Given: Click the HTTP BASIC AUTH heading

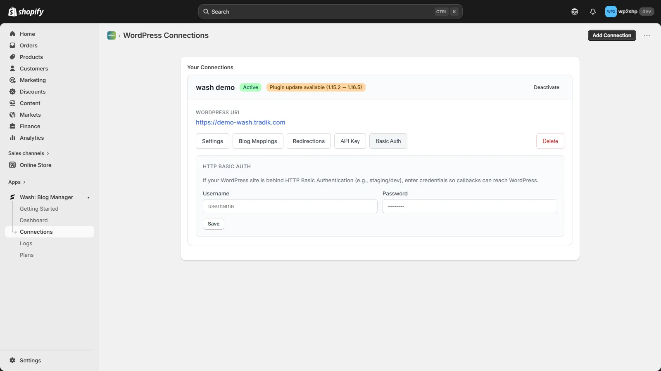Looking at the screenshot, I should (227, 167).
